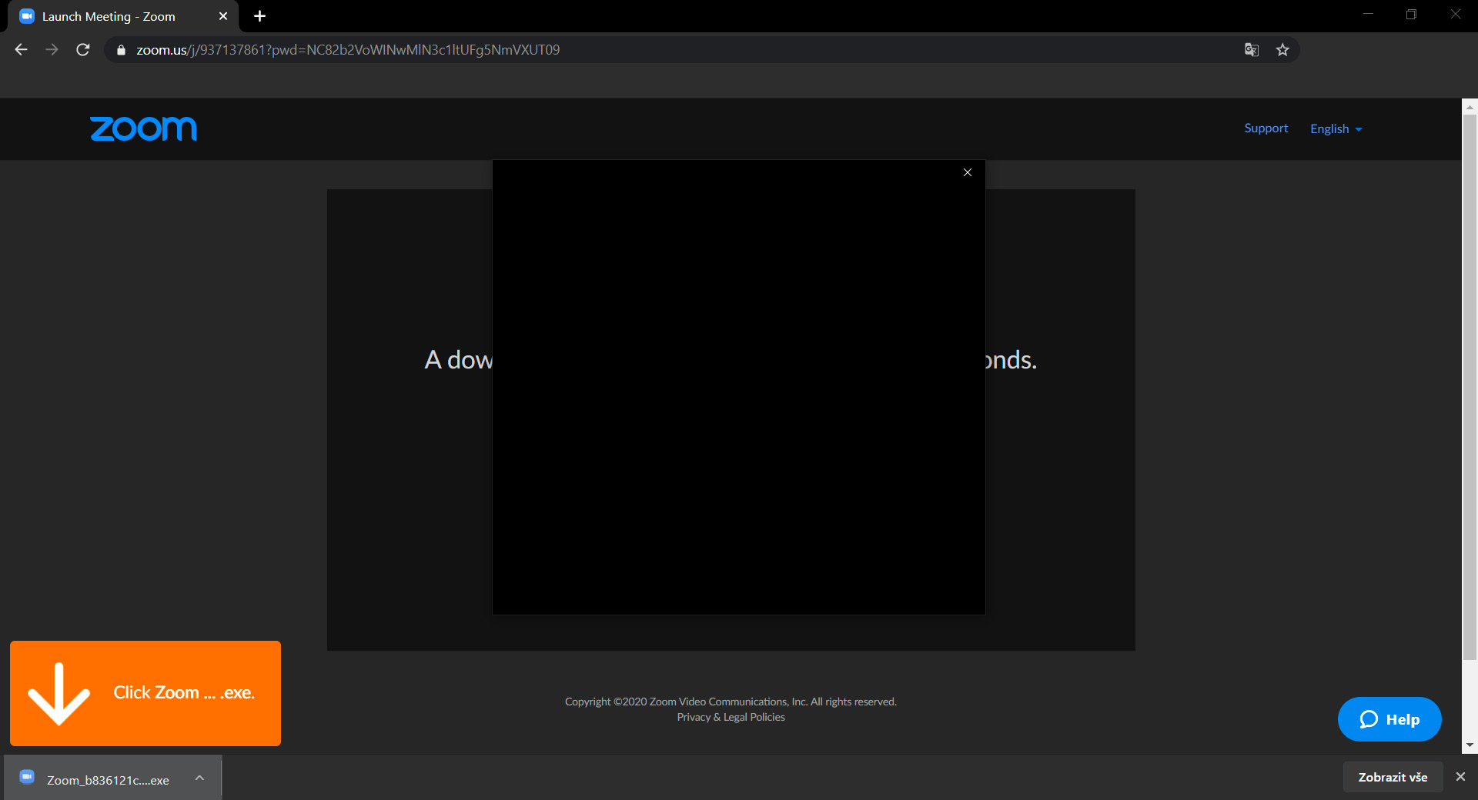Open the Google Translate page icon
Viewport: 1478px width, 800px height.
tap(1252, 50)
